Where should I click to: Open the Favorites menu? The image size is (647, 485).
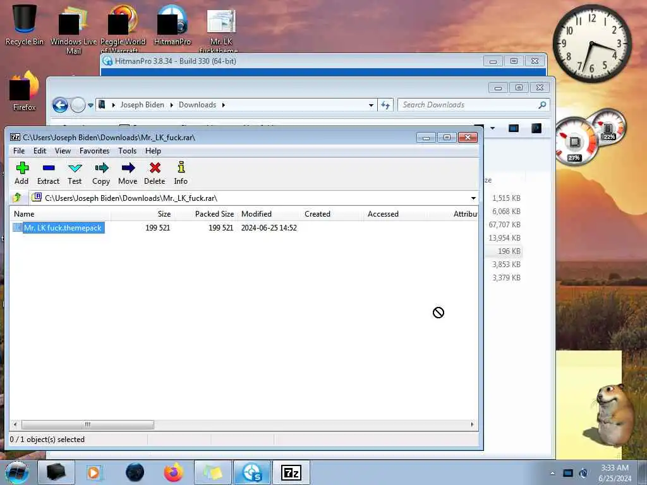point(95,151)
